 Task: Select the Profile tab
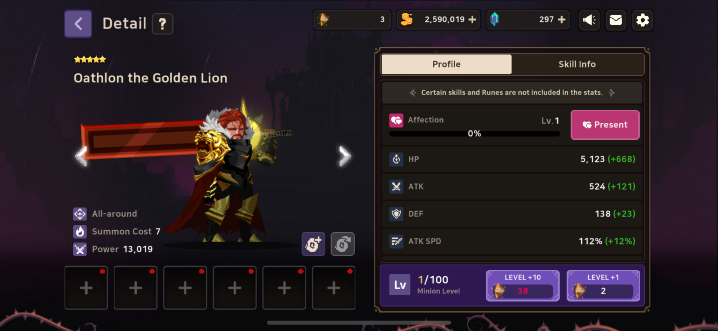pyautogui.click(x=446, y=64)
